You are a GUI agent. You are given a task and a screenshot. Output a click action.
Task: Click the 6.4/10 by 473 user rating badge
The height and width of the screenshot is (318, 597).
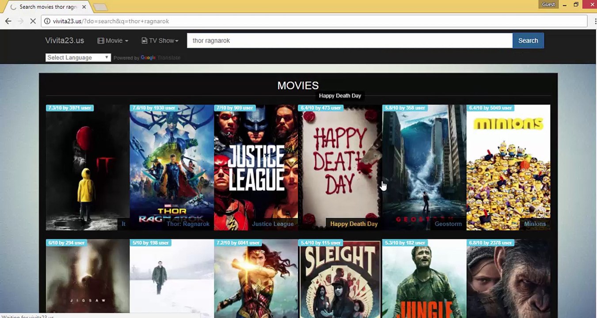[x=321, y=108]
